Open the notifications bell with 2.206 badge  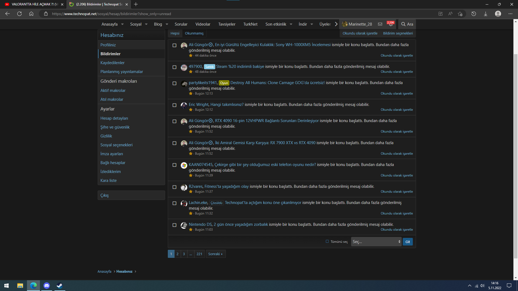390,24
